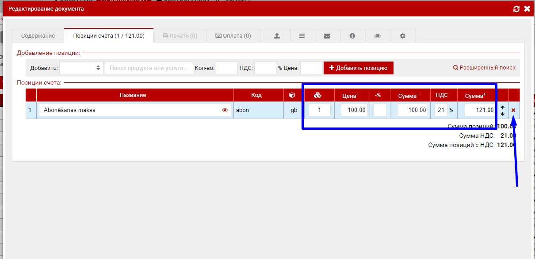The image size is (535, 259).
Task: Click the Кол-во input in add section
Action: 226,68
